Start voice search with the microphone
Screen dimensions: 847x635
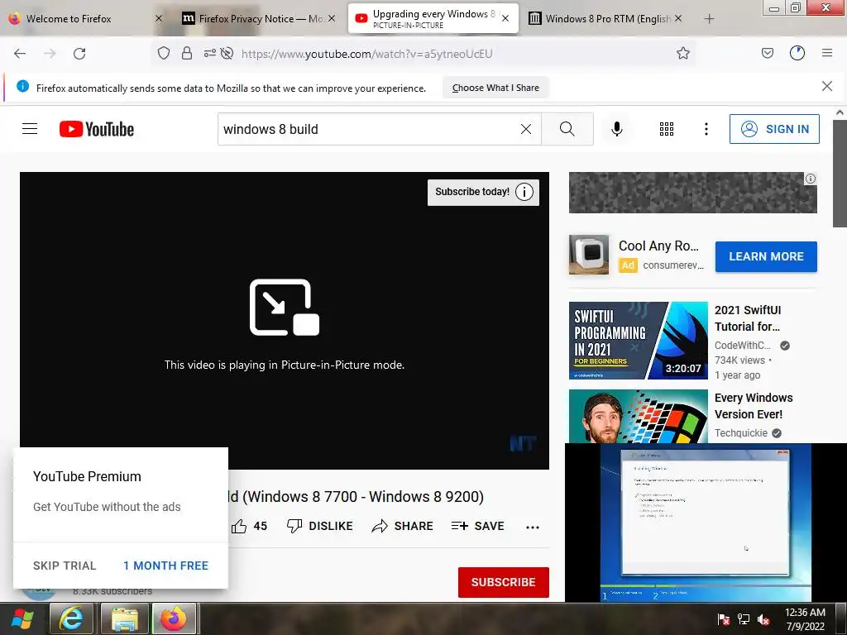tap(617, 129)
